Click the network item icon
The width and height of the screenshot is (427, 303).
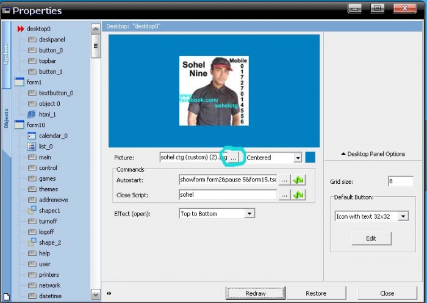tap(32, 285)
